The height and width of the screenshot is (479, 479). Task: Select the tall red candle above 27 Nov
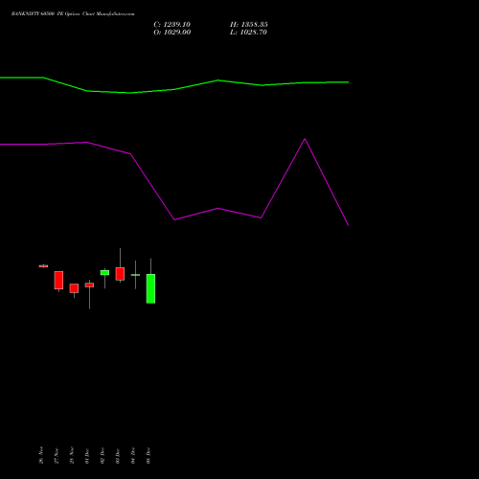pyautogui.click(x=58, y=280)
